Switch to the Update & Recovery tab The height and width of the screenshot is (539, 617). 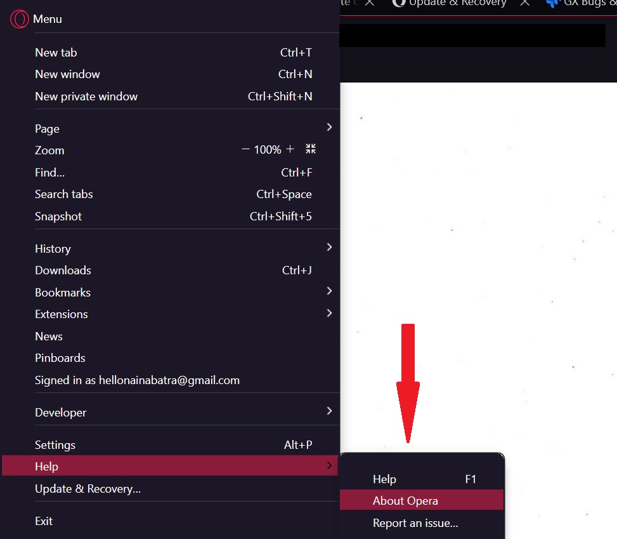point(457,3)
